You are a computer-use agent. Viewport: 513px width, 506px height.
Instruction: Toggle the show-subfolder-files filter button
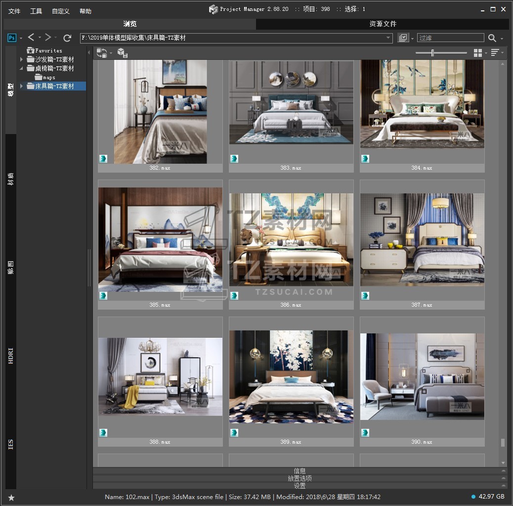(x=403, y=38)
